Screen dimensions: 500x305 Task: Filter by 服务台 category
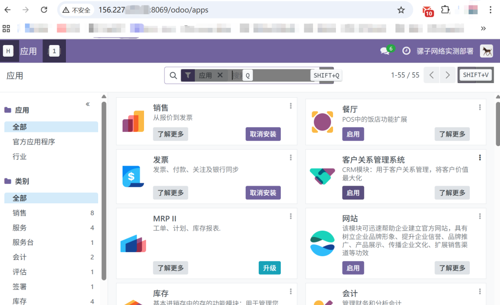click(23, 242)
